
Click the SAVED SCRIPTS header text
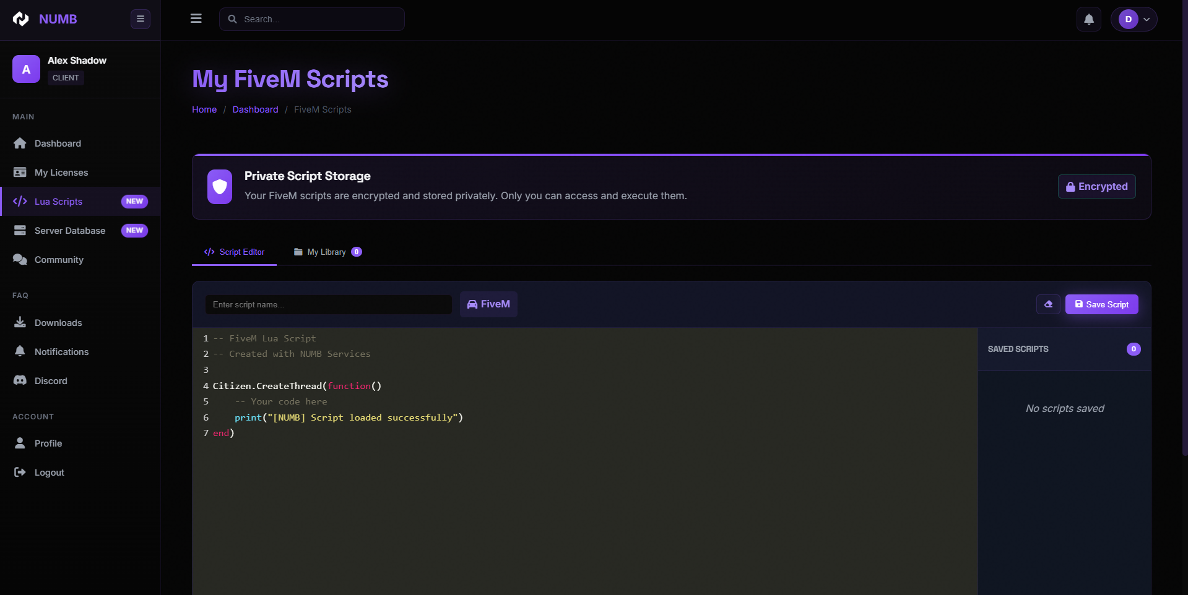1018,349
